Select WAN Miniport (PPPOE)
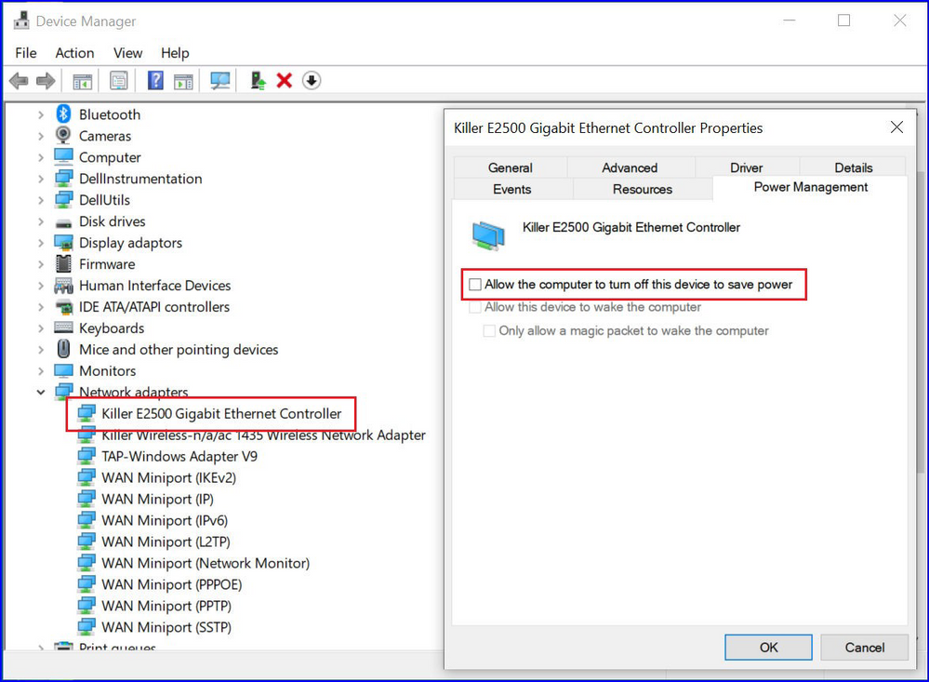929x682 pixels. (x=172, y=584)
